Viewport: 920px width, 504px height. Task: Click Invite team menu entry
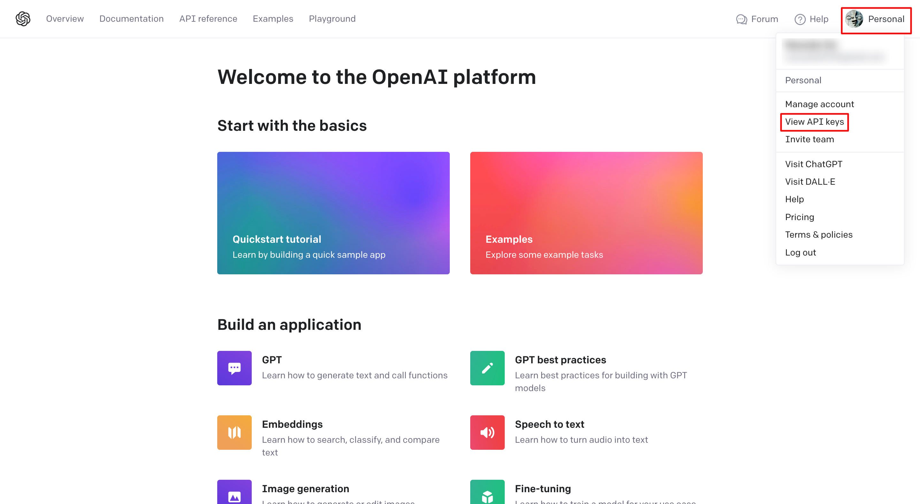(x=809, y=139)
